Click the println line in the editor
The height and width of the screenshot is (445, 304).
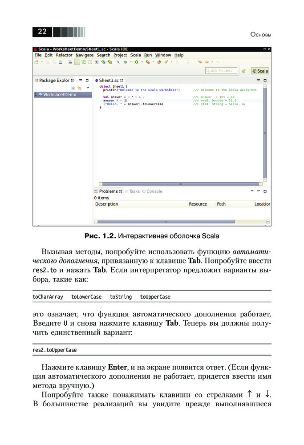(x=142, y=90)
